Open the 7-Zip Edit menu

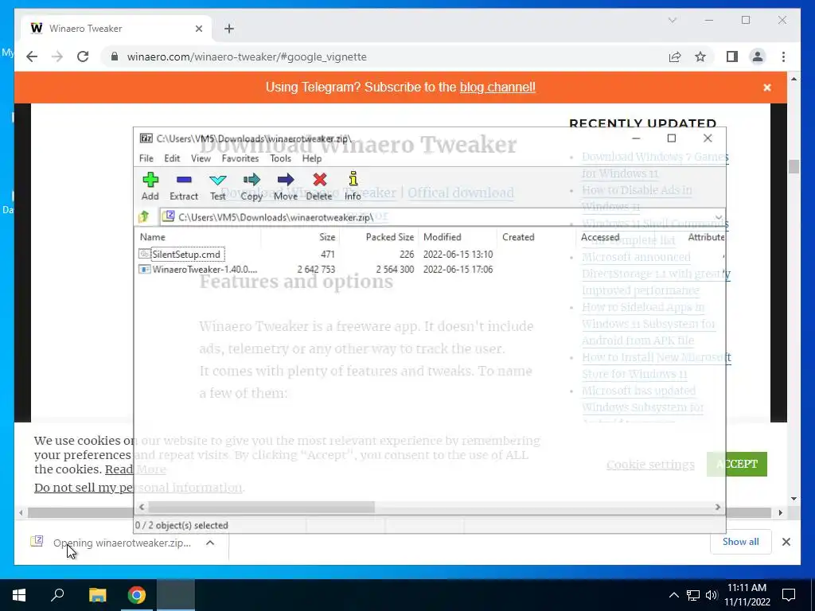pos(172,158)
